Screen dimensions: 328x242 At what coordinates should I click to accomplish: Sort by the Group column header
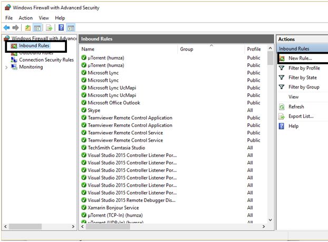(x=187, y=49)
